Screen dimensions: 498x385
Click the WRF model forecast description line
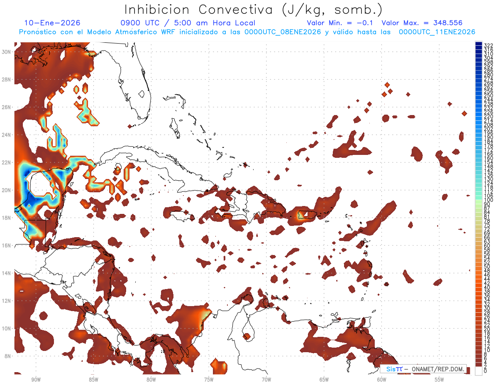pyautogui.click(x=247, y=32)
